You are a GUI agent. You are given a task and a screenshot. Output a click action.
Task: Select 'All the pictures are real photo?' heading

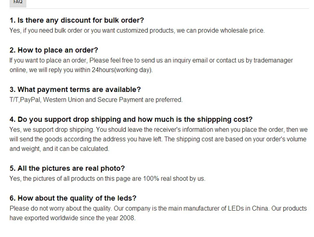(67, 168)
